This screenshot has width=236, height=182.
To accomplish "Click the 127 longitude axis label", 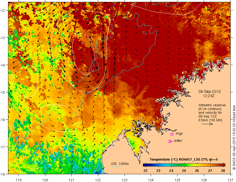I will pos(230,180).
